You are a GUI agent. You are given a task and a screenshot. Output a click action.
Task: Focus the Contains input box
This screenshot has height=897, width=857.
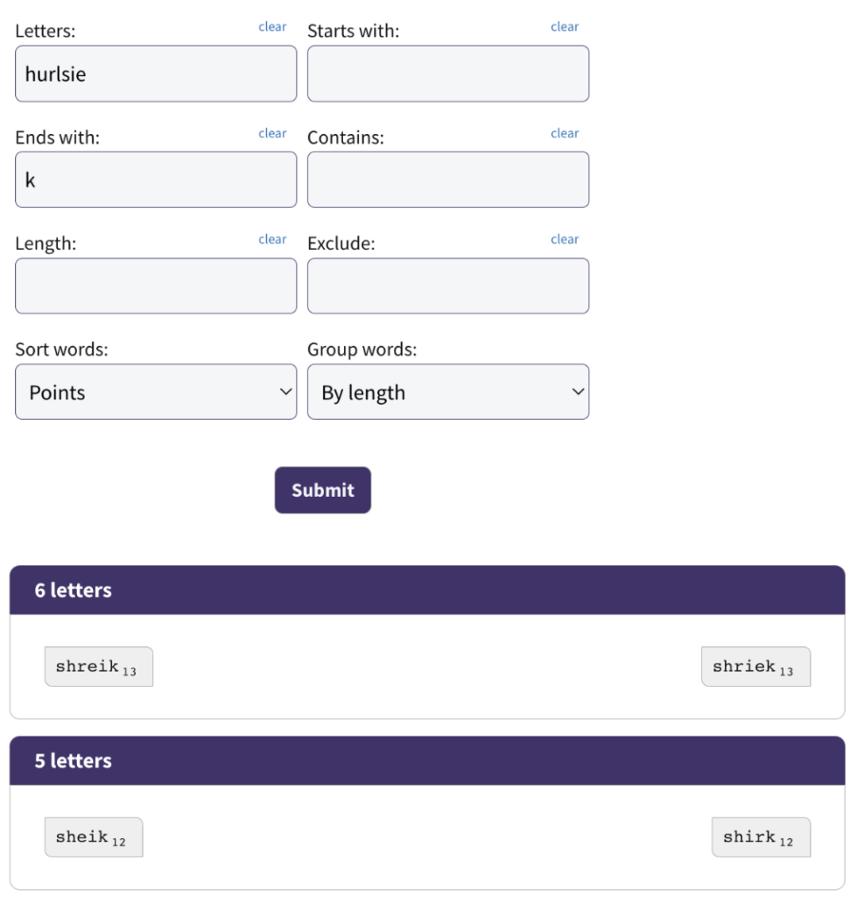tap(447, 180)
